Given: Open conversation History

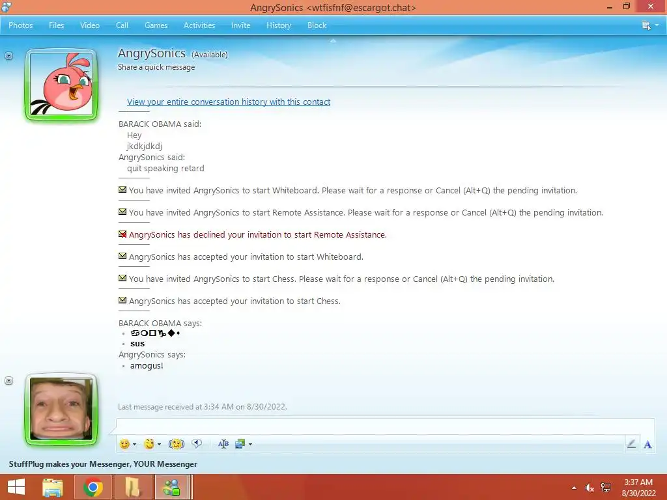Looking at the screenshot, I should [279, 25].
